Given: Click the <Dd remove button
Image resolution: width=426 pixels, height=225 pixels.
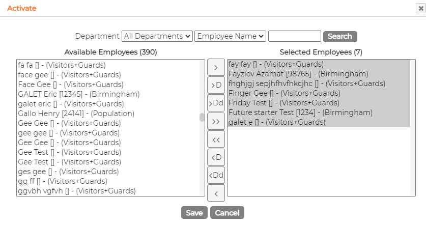Looking at the screenshot, I should tap(216, 175).
